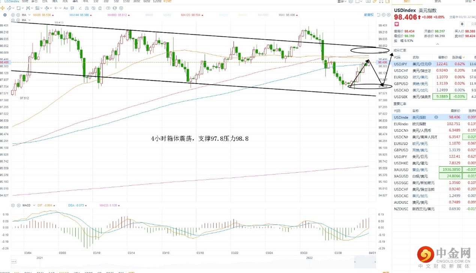This screenshot has width=476, height=273.
Task: Select EMA indicator at bottom
Action: click(40, 272)
